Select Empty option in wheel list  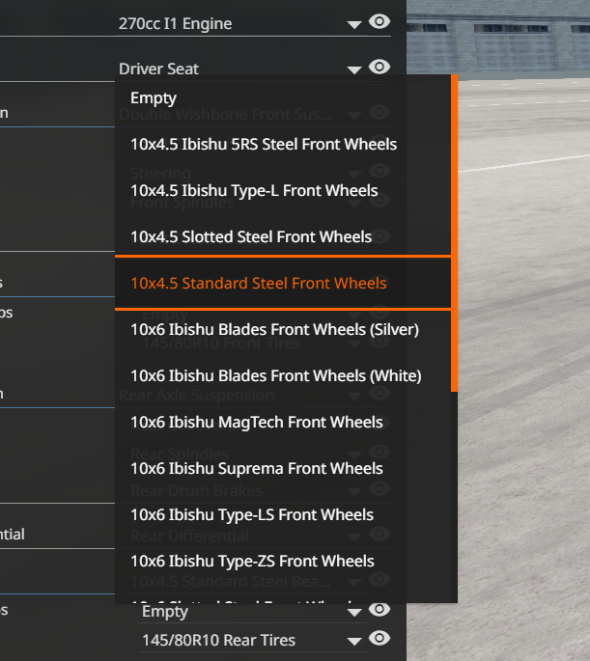[x=154, y=97]
